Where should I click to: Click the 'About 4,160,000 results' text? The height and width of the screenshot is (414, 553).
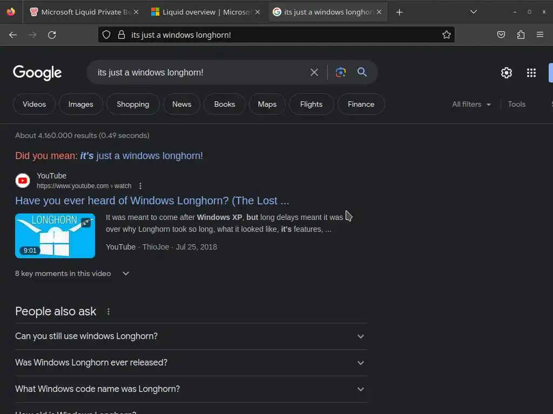click(82, 135)
